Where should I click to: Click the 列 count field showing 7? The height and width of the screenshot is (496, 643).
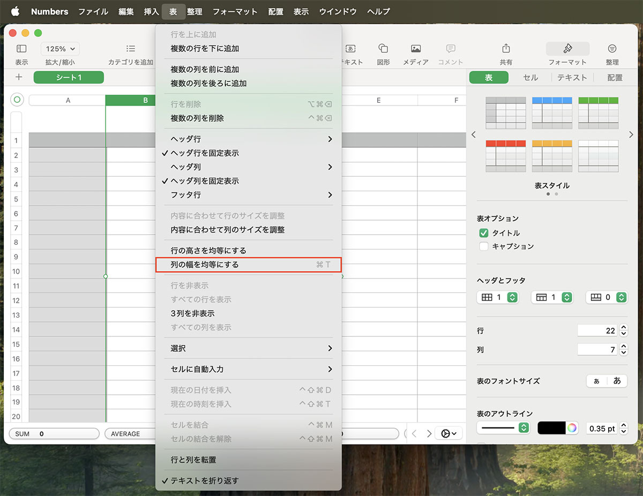(x=597, y=350)
